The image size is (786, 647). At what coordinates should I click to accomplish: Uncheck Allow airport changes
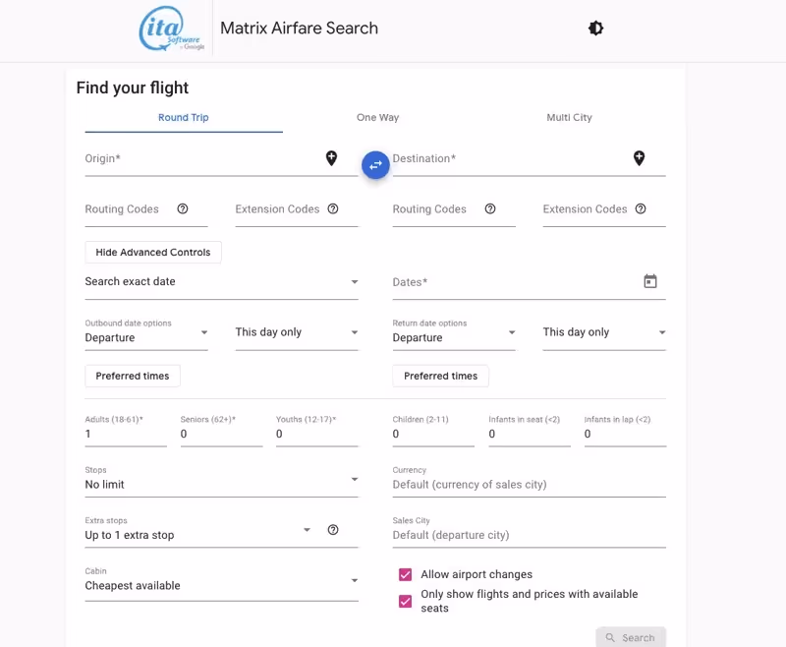tap(405, 574)
